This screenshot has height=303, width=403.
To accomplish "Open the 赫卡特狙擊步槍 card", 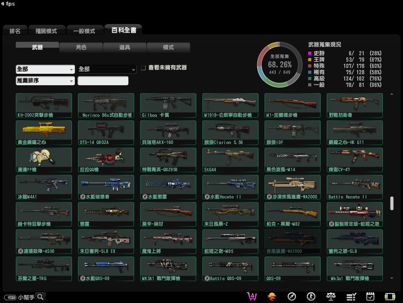I will pos(44,214).
